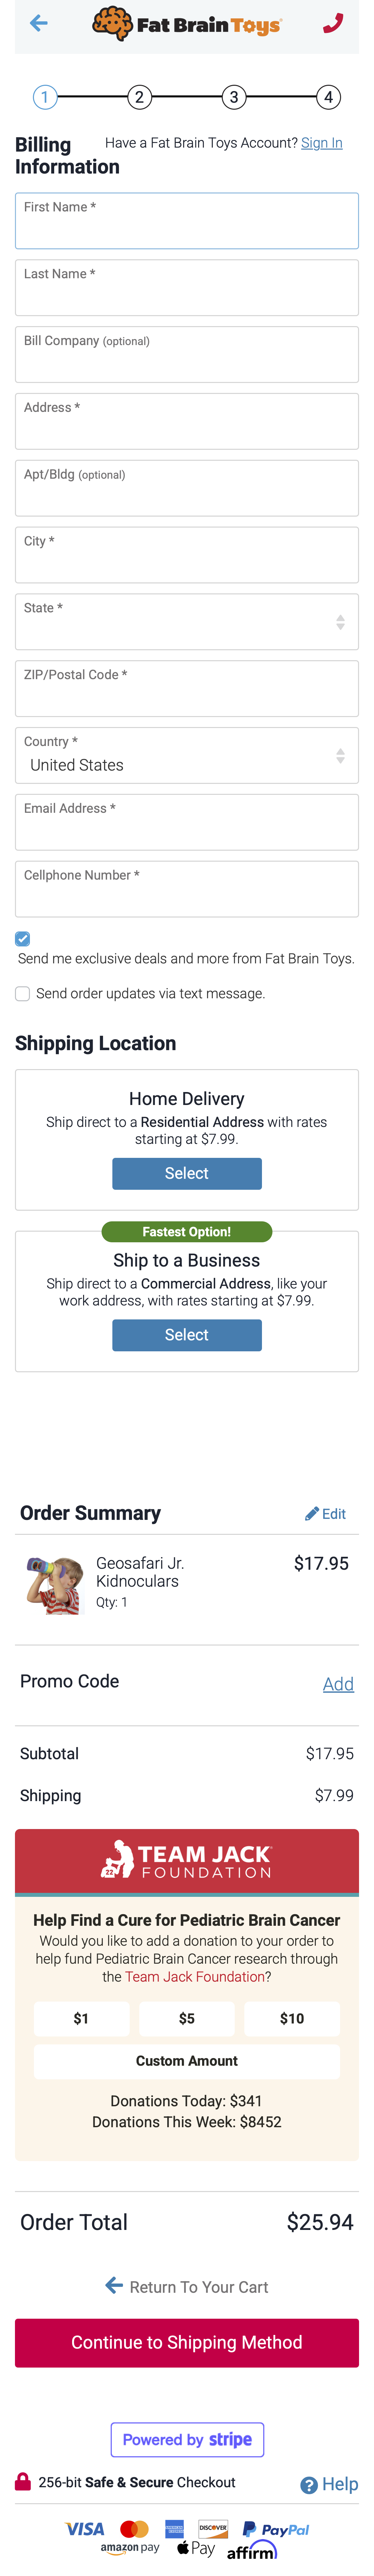The height and width of the screenshot is (2576, 374).
Task: Click the Fat Brain Toys logo
Action: 187,23
